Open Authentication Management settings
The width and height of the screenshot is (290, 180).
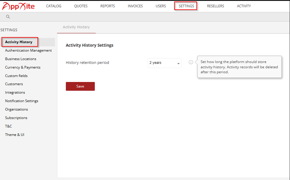28,50
